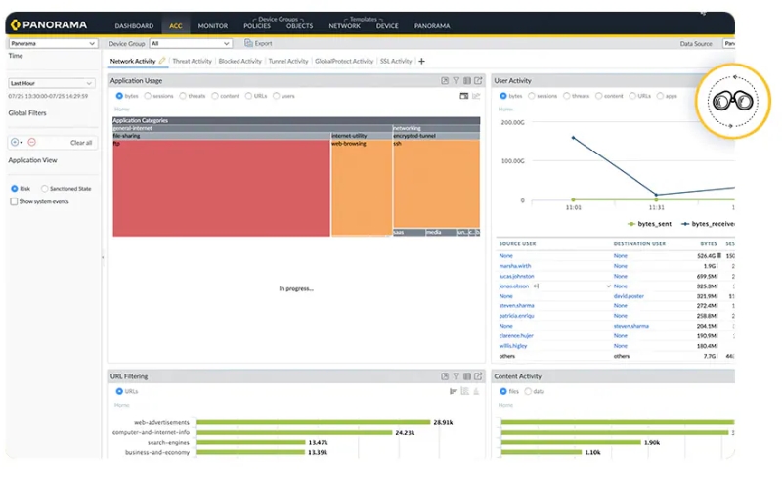Jump to logs from Application Usage widget
782x484 pixels.
[467, 81]
